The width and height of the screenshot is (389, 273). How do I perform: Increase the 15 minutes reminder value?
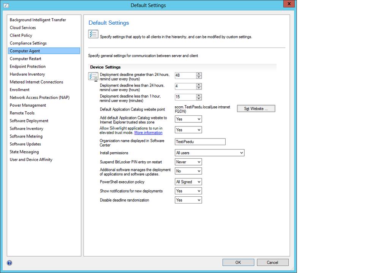click(199, 95)
